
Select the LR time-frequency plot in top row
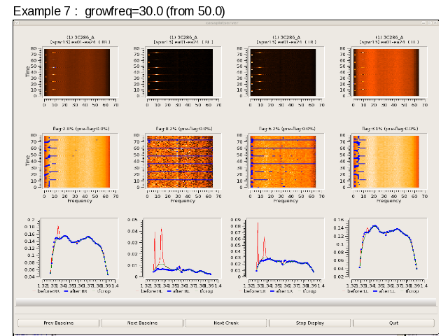pyautogui.click(x=283, y=72)
